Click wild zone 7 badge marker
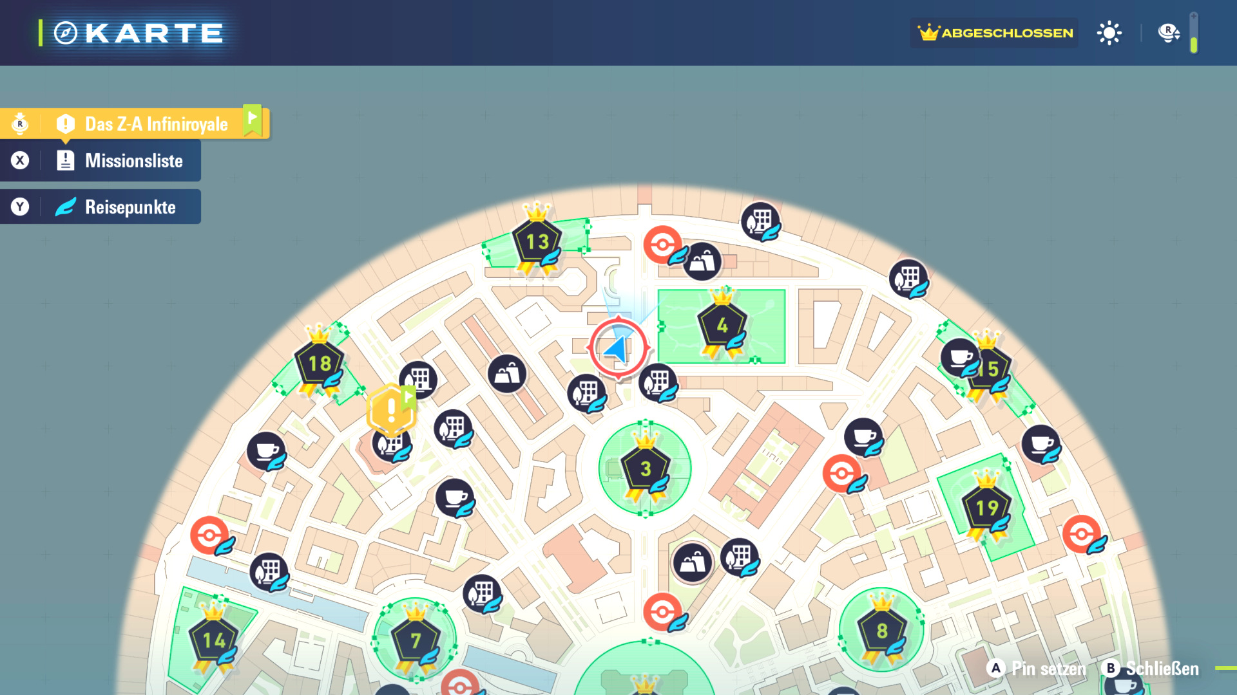This screenshot has width=1237, height=695. tap(416, 640)
